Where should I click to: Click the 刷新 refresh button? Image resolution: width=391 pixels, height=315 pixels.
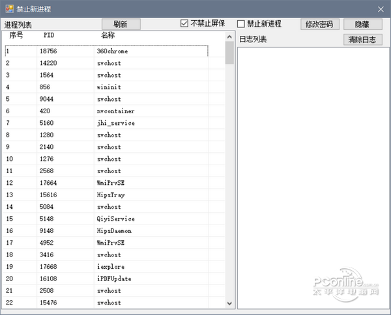121,24
